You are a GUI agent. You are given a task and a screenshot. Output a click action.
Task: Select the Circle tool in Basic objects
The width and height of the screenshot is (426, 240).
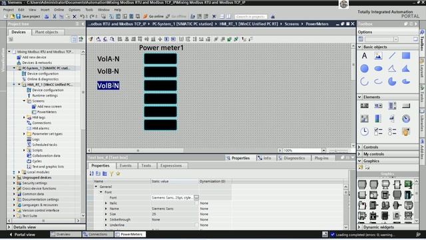pos(364,69)
